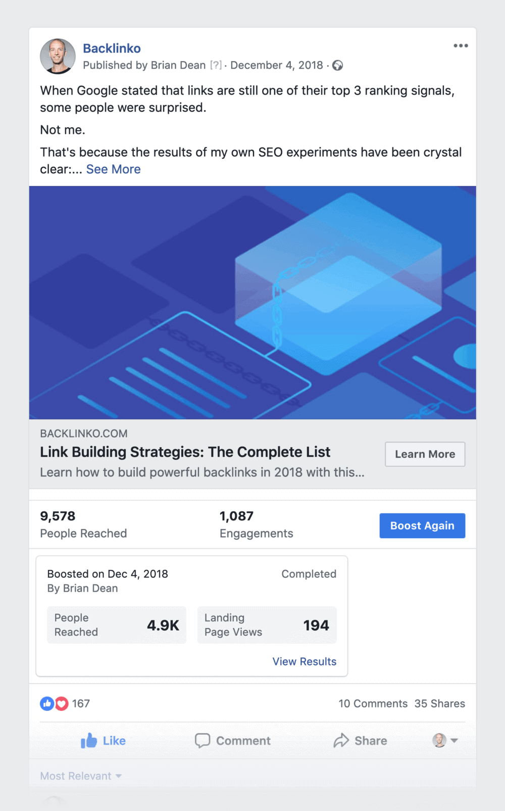Open View Results for the boost
505x811 pixels.
click(304, 661)
